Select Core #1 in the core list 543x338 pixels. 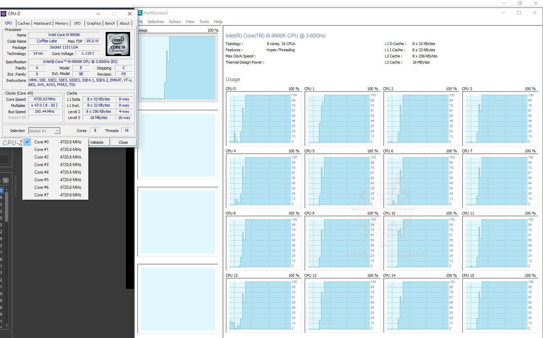[55, 150]
